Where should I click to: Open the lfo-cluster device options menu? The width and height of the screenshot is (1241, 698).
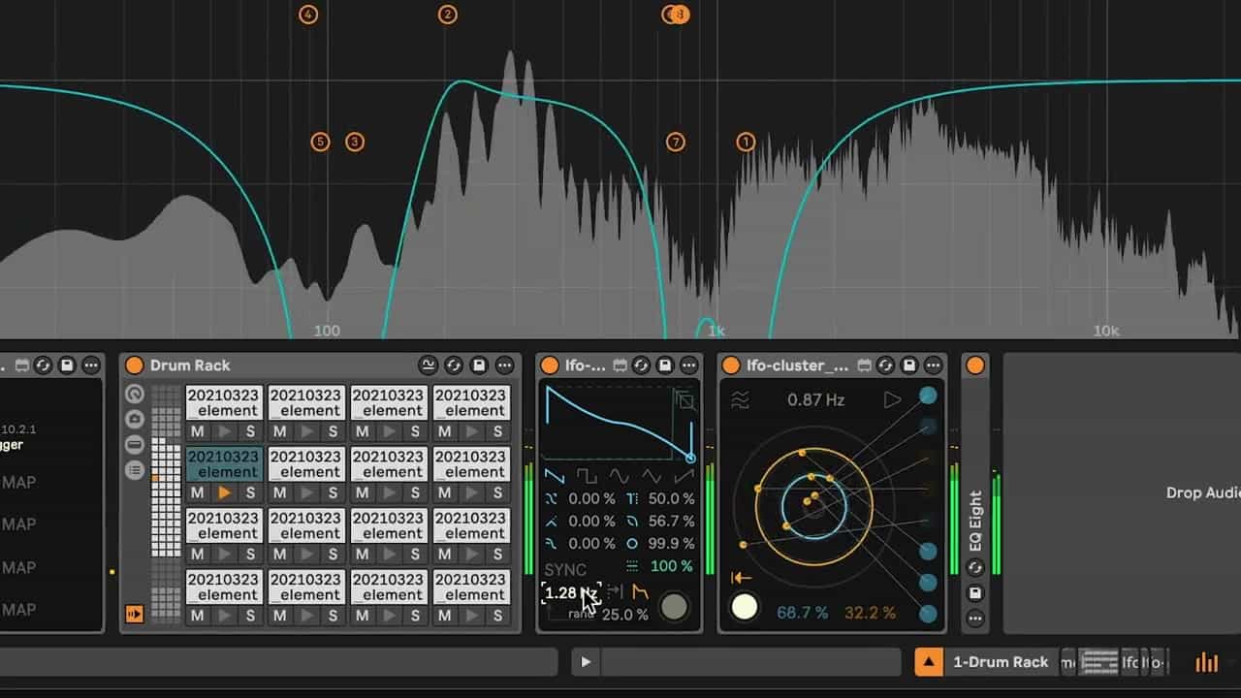pos(935,365)
